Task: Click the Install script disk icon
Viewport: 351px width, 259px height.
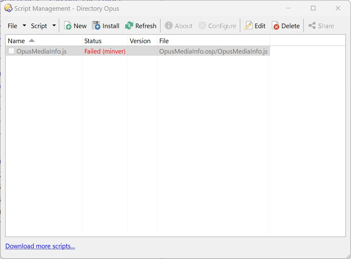Action: (96, 26)
